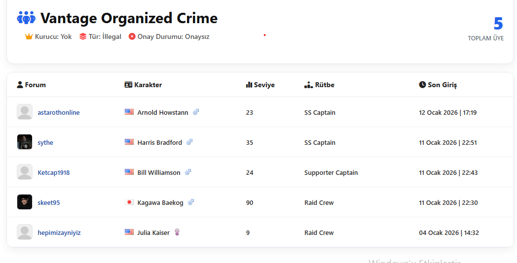Click skeet95's dark avatar thumbnail
Screen dimensions: 517x263
coord(25,202)
